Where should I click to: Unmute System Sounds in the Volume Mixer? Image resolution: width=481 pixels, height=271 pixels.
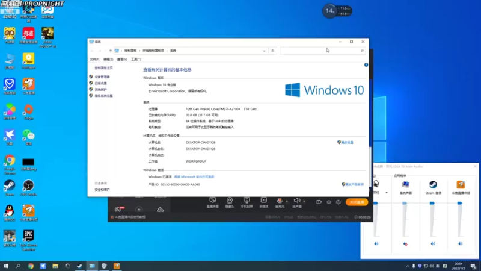point(405,244)
